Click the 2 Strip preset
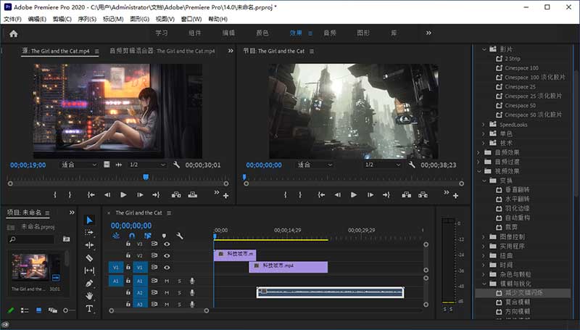 [x=513, y=59]
